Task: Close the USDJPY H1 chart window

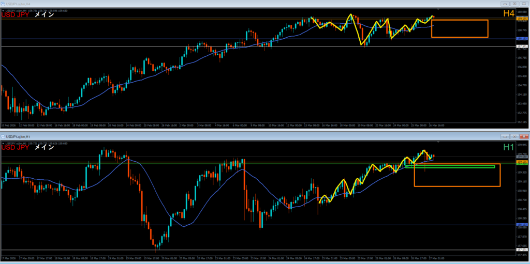Action: tap(524, 136)
